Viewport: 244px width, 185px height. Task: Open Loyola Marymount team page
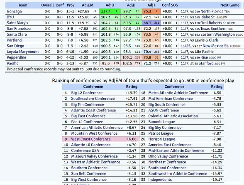23,52
